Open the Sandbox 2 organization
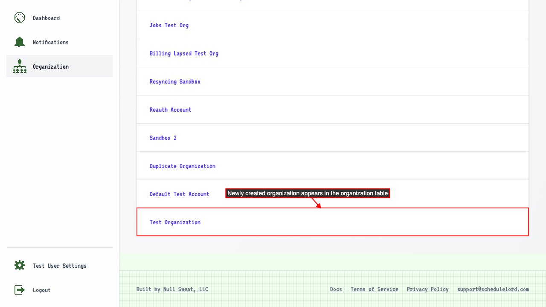The image size is (546, 307). [x=163, y=138]
